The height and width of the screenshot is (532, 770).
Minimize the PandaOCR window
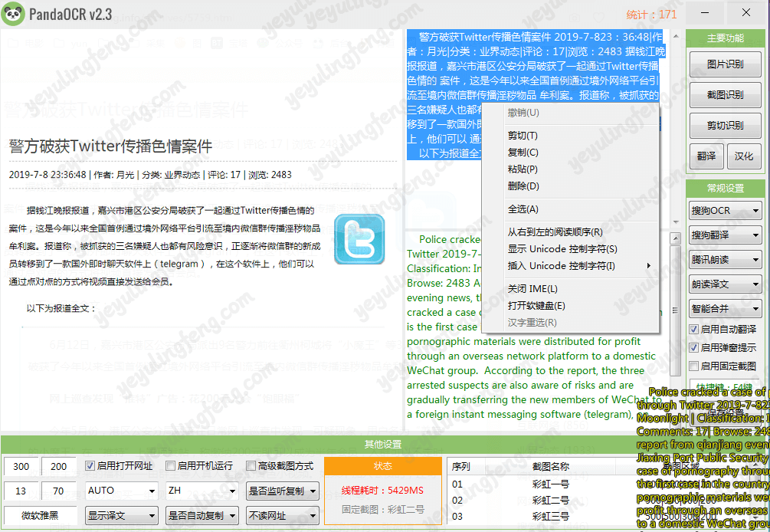point(705,13)
